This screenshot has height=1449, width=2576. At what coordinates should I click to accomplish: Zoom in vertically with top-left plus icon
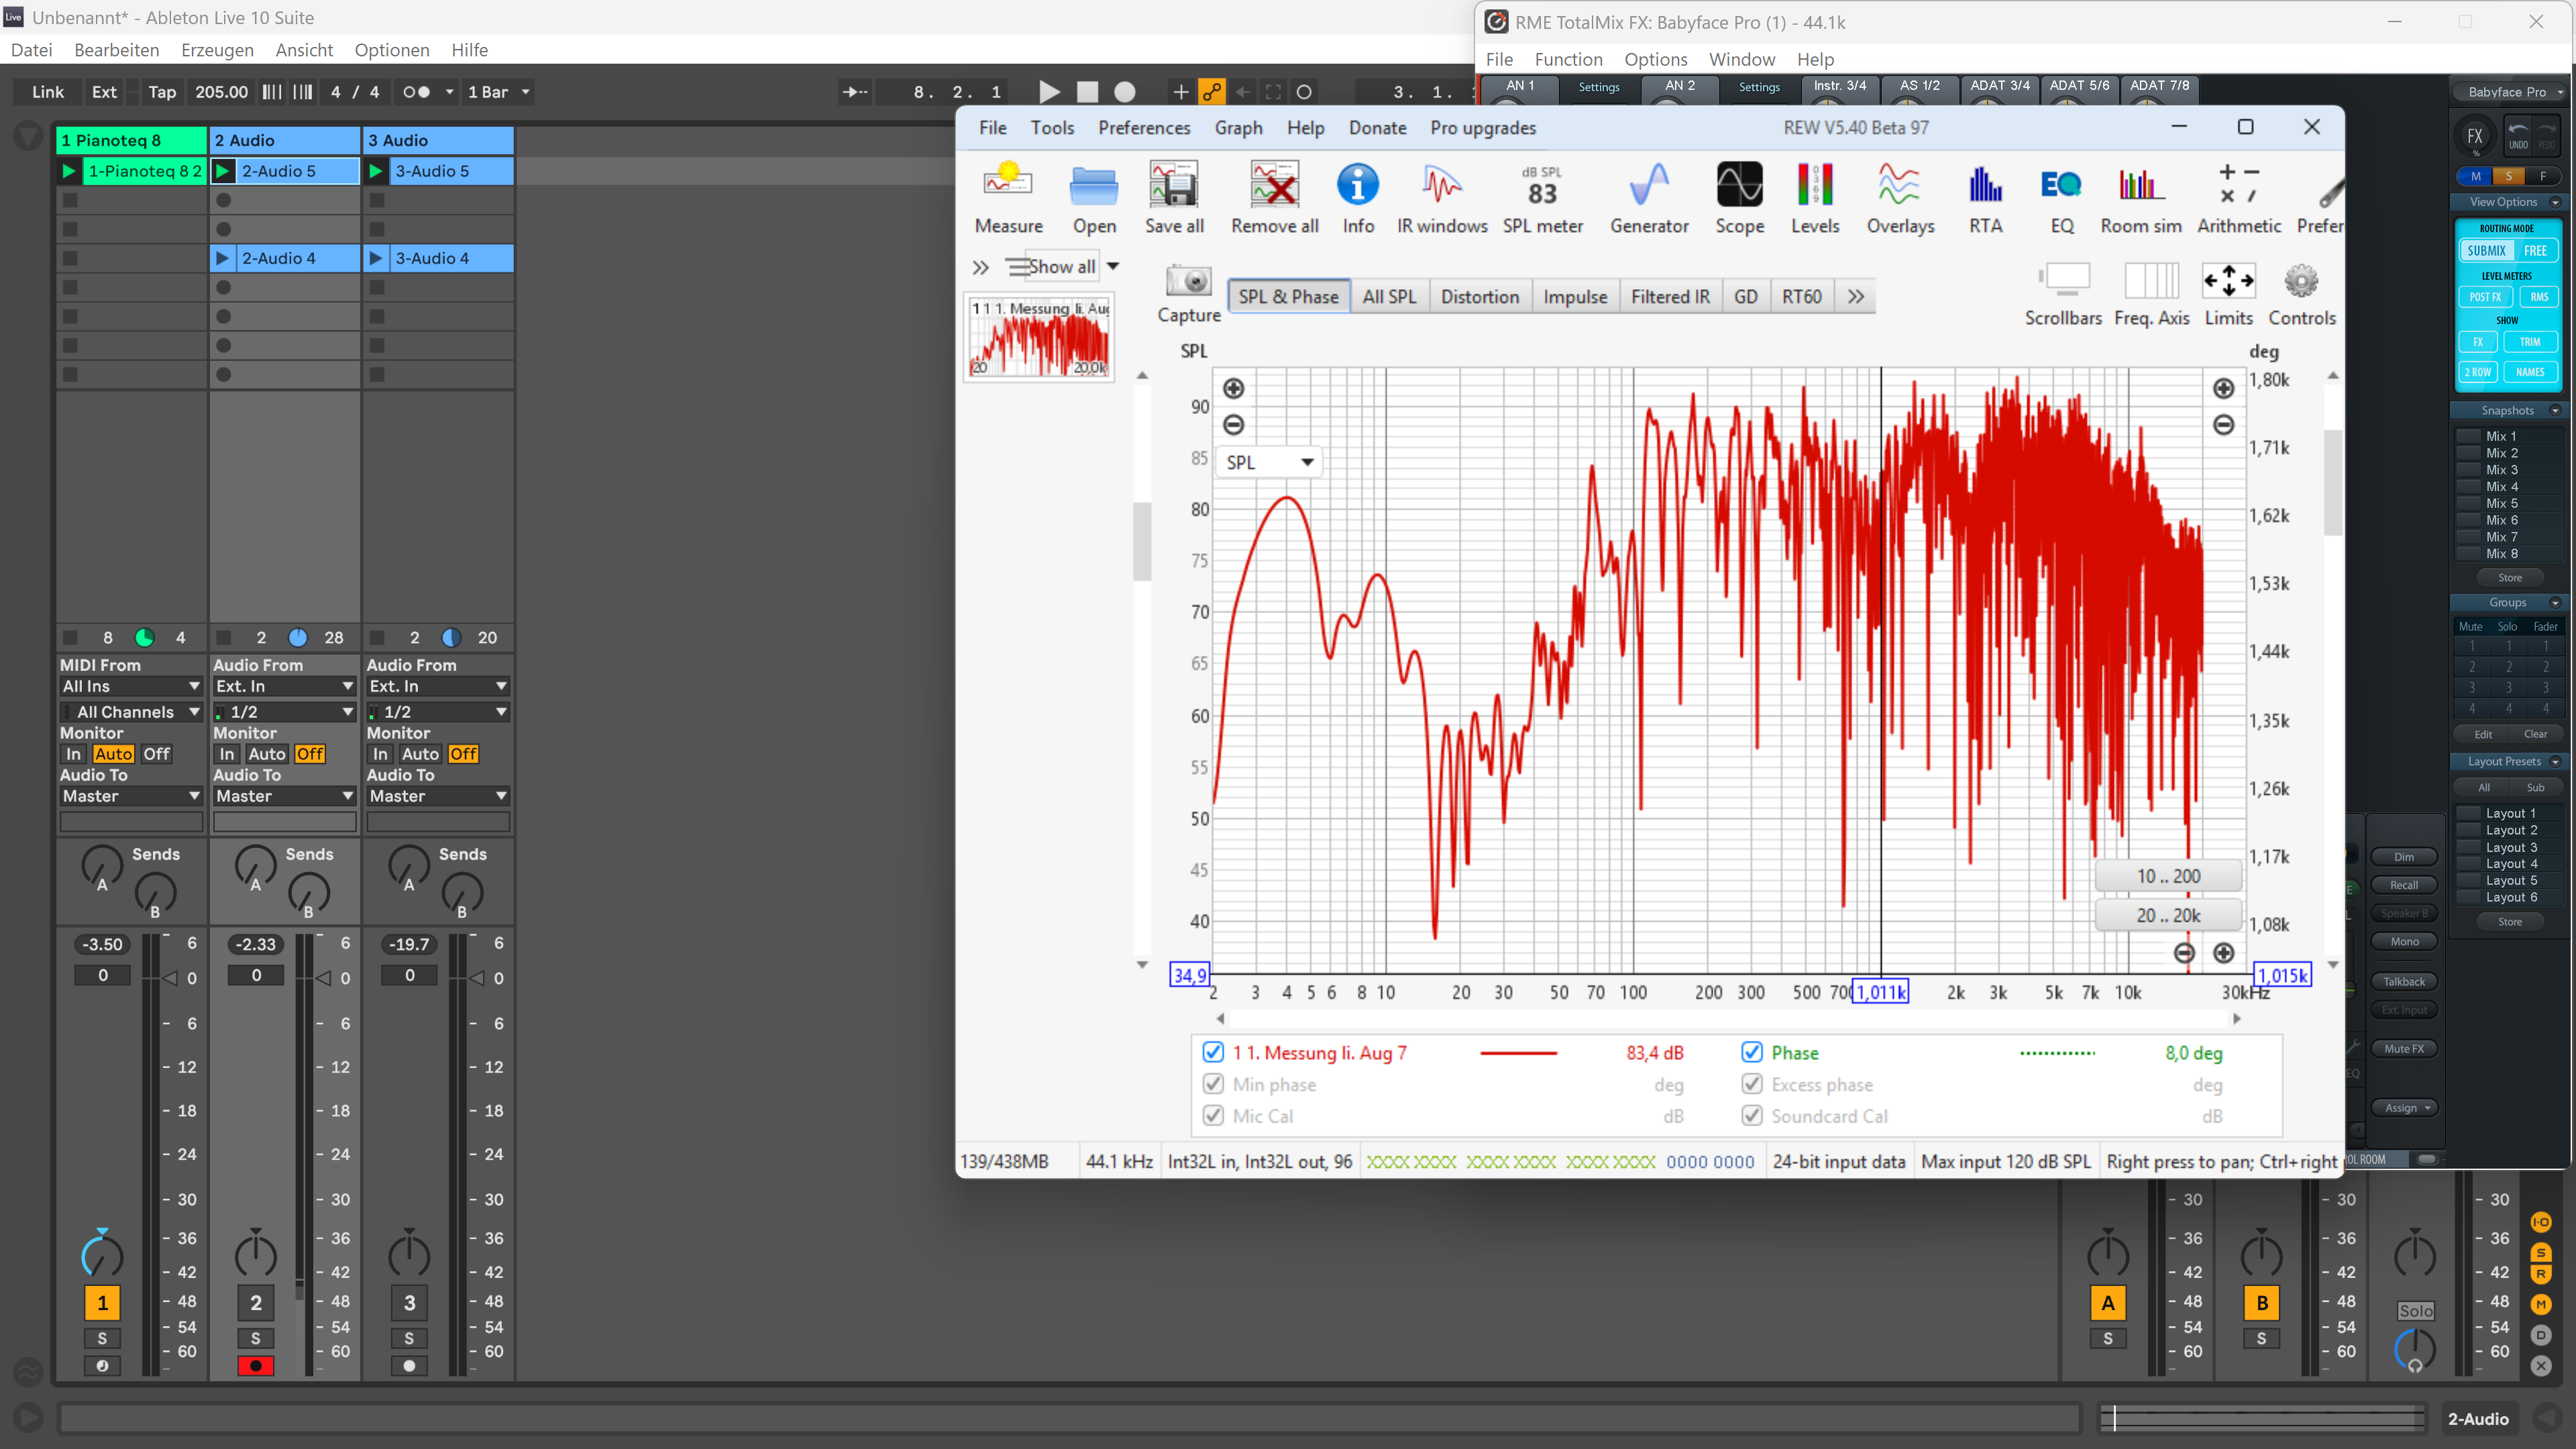click(x=1233, y=388)
